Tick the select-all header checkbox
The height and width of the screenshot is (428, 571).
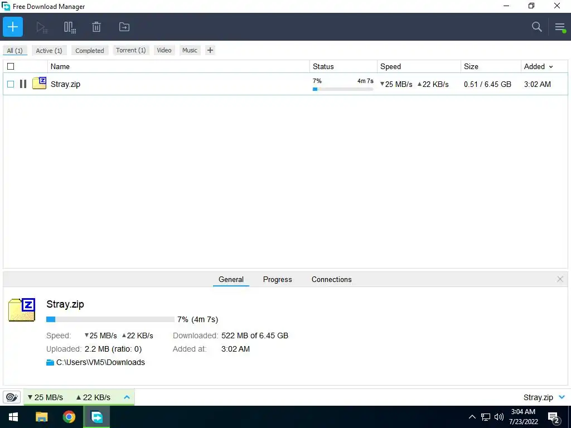click(x=11, y=66)
